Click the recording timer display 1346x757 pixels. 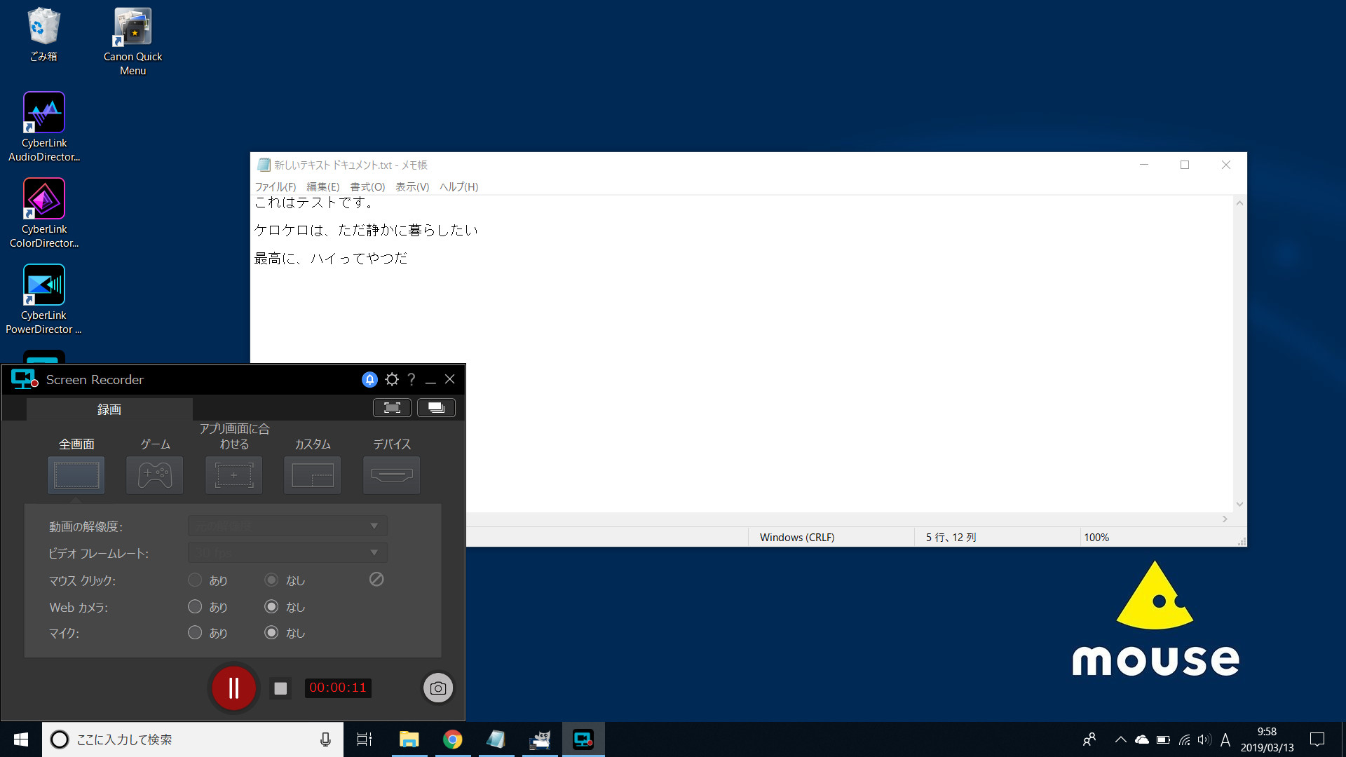337,688
